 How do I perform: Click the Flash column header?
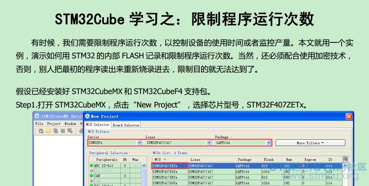pyautogui.click(x=272, y=160)
